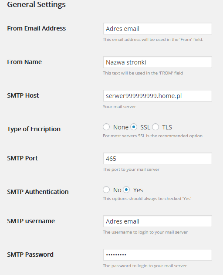Select the TLS encryption option
The width and height of the screenshot is (223, 275).
[155, 127]
